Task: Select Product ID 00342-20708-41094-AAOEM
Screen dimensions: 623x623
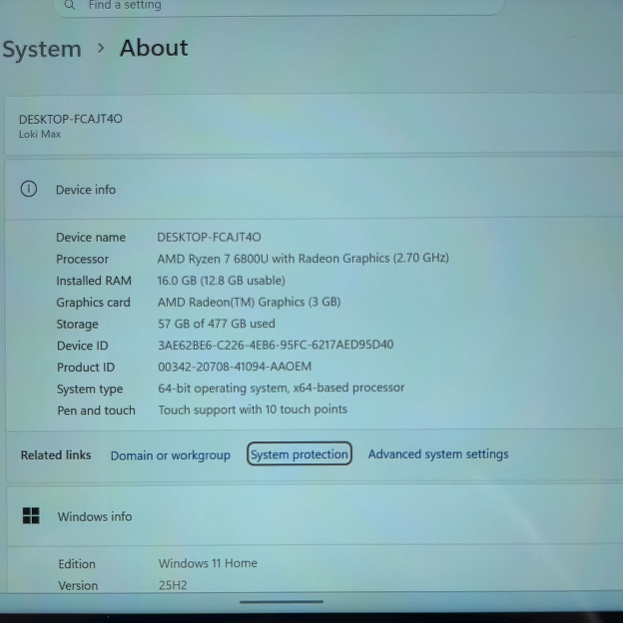Action: [235, 367]
